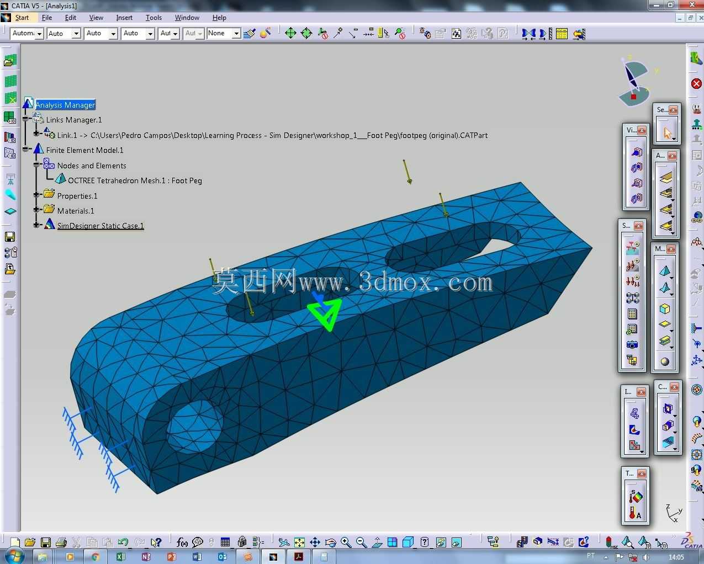
Task: Select 'SimDesigner Static Case.1' tree item
Action: pyautogui.click(x=100, y=226)
